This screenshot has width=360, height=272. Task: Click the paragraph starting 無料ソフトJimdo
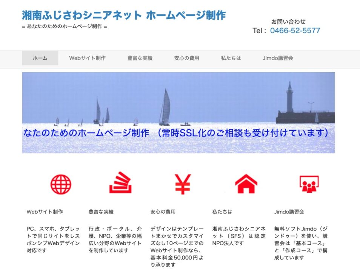point(301,243)
